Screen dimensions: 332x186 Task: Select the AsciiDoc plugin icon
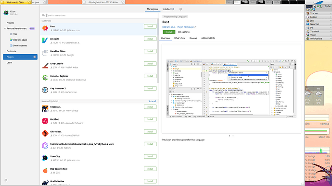coord(45,121)
